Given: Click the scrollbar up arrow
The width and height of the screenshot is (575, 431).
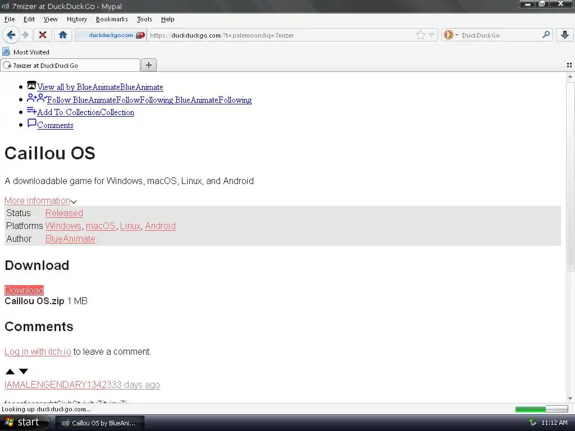Looking at the screenshot, I should pos(570,76).
